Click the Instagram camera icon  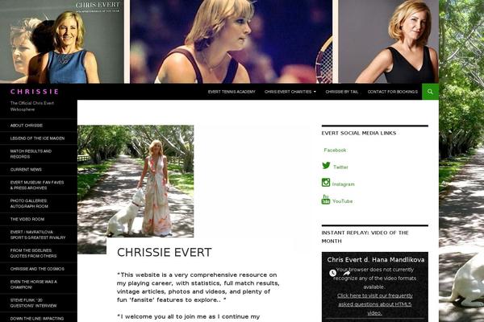pyautogui.click(x=326, y=183)
